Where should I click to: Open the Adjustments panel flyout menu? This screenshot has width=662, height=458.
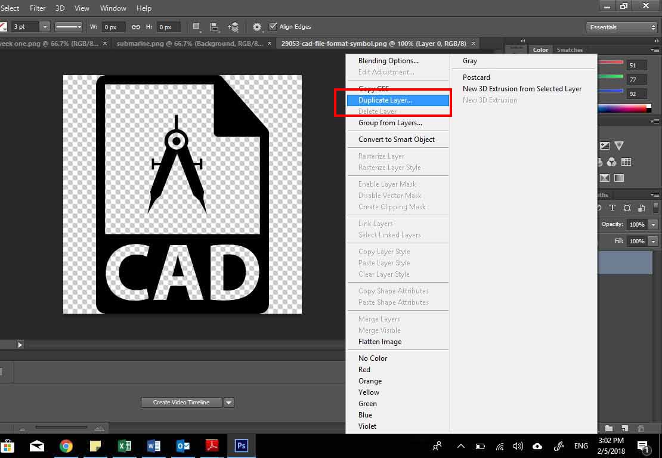[654, 122]
